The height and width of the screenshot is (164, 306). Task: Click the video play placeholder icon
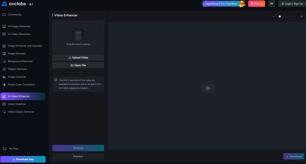pos(208,86)
